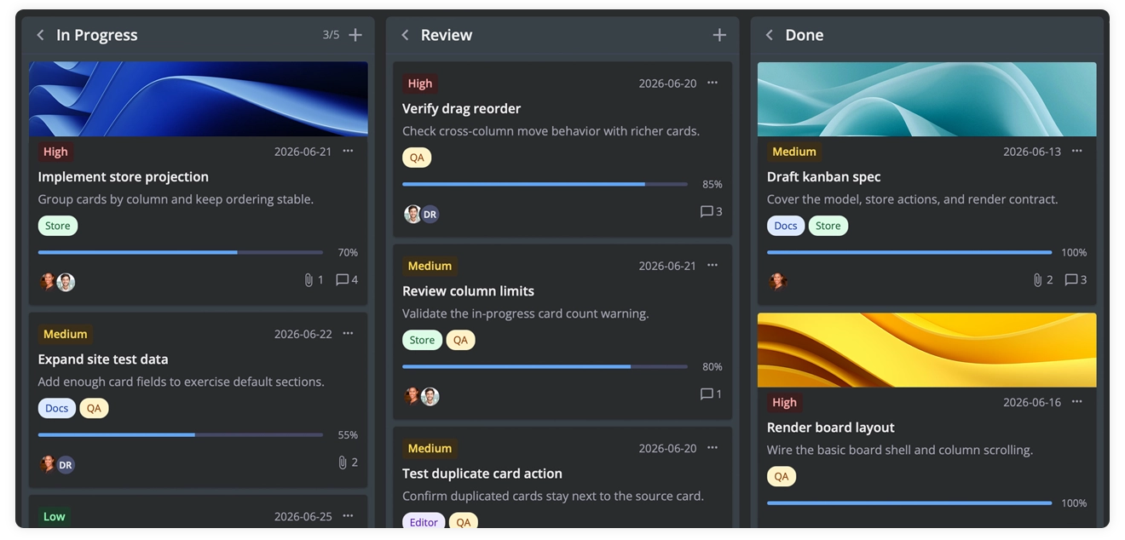This screenshot has width=1125, height=540.
Task: Open comments on Verify drag reorder card
Action: (711, 211)
